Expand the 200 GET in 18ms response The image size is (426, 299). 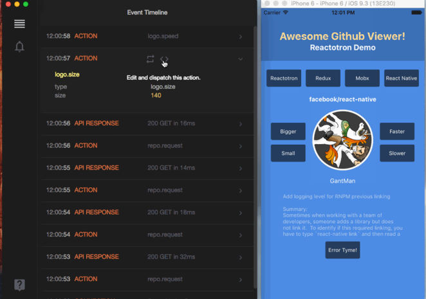pyautogui.click(x=241, y=213)
